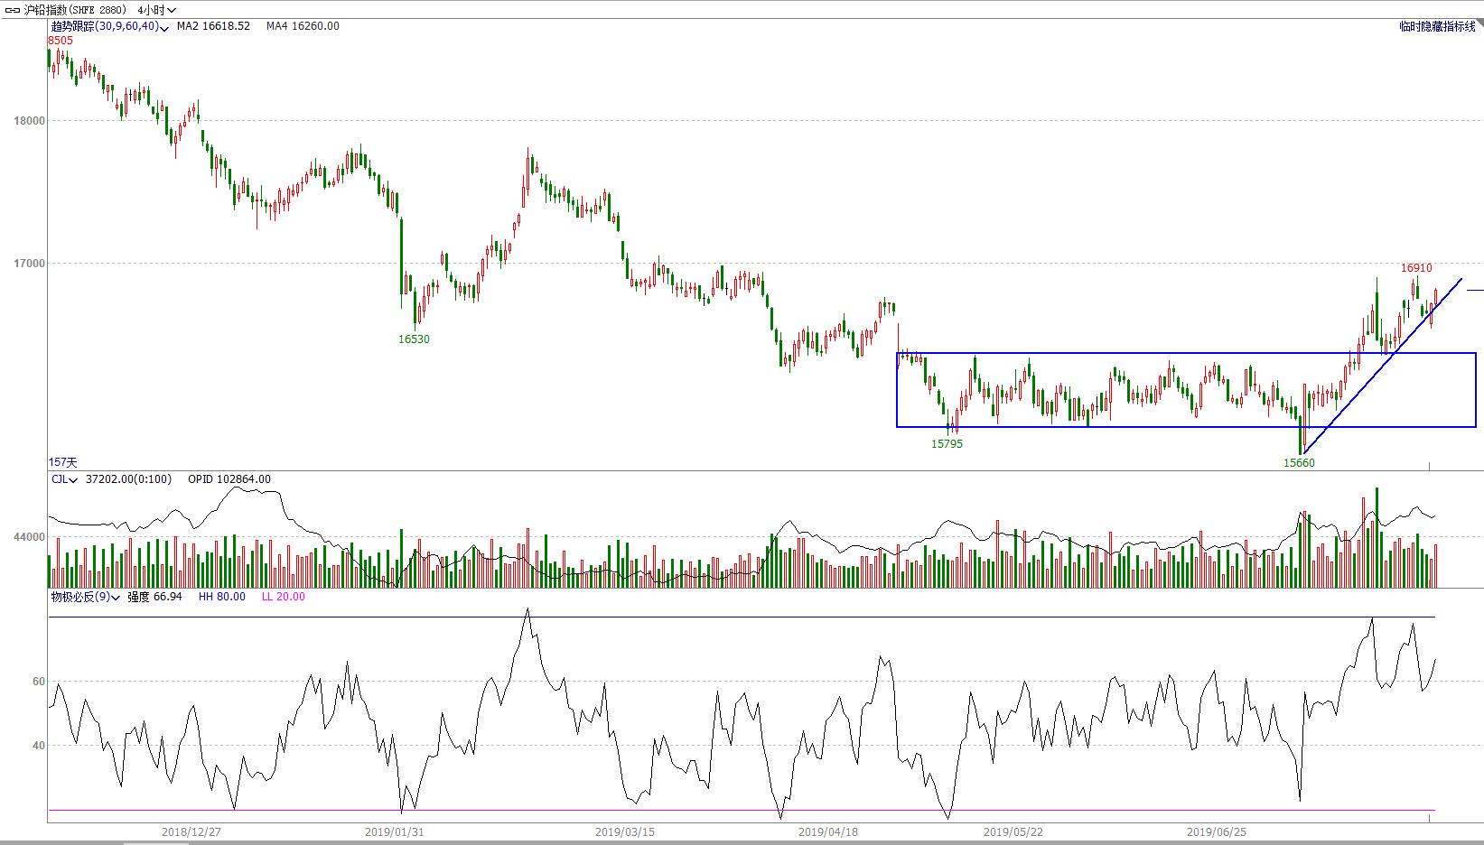
Task: Click the 15795 low price label
Action: 947,444
